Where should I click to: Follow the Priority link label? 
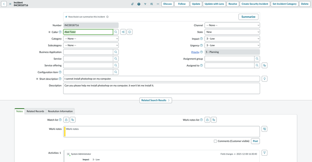tap(195, 52)
